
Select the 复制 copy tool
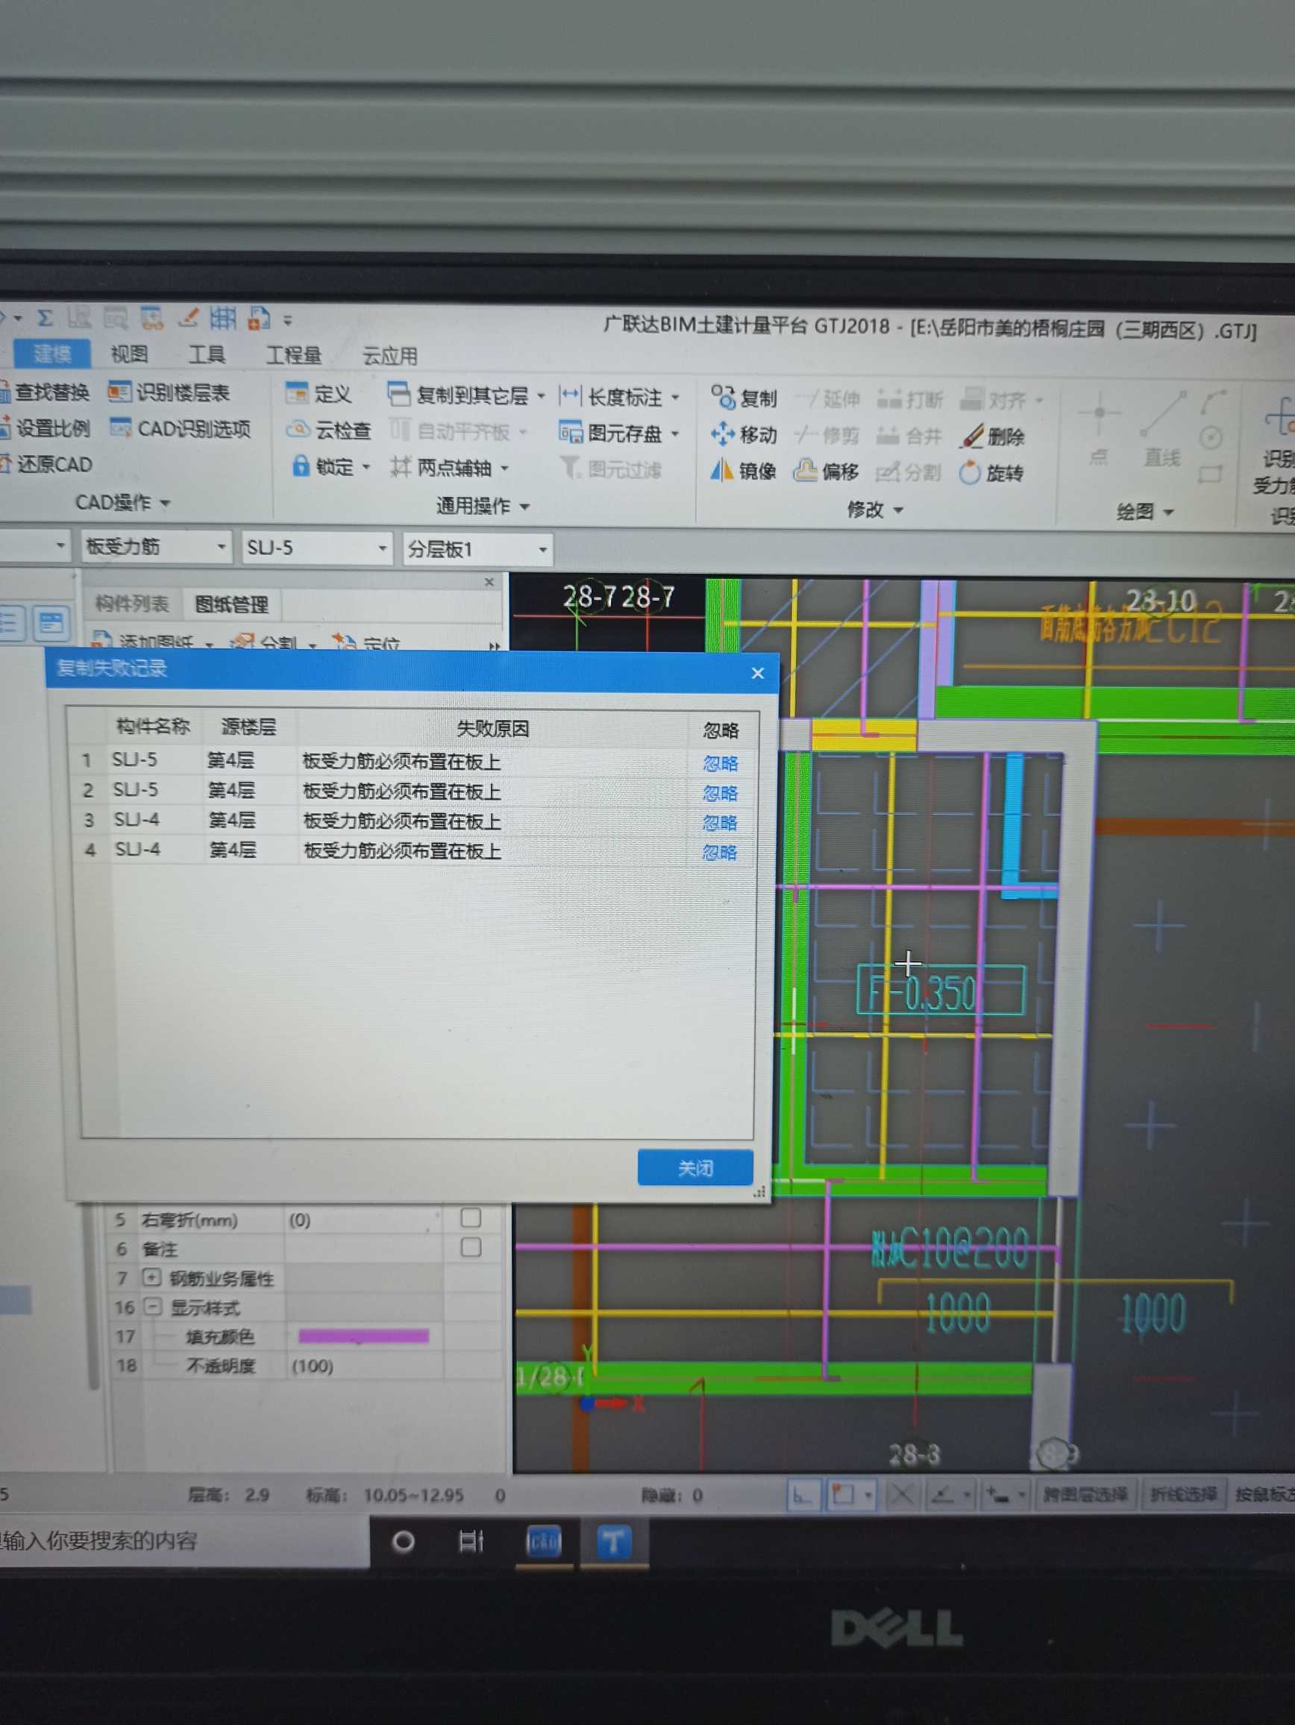tap(744, 398)
